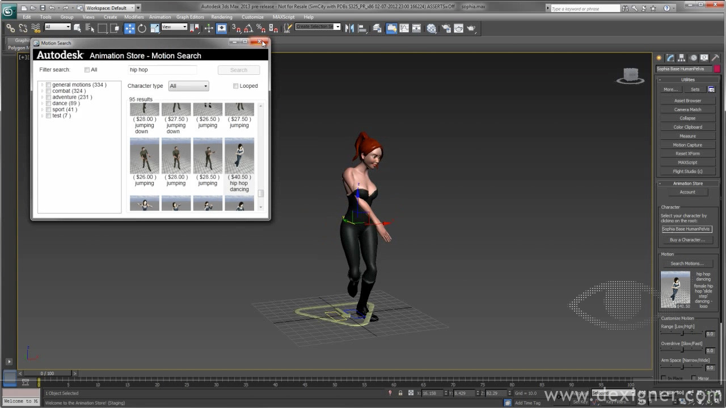Click the Search Motions... button
This screenshot has height=408, width=726.
click(687, 263)
